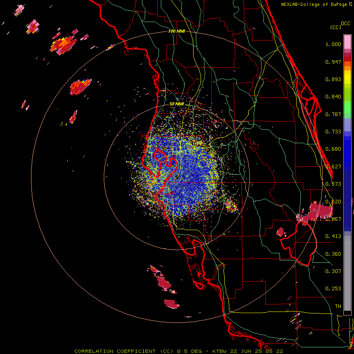Pick the light pink swatch beside 1.000
Image resolution: width=354 pixels, height=354 pixels.
coord(347,42)
